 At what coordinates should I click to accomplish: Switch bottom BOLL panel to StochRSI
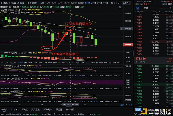coord(108,102)
